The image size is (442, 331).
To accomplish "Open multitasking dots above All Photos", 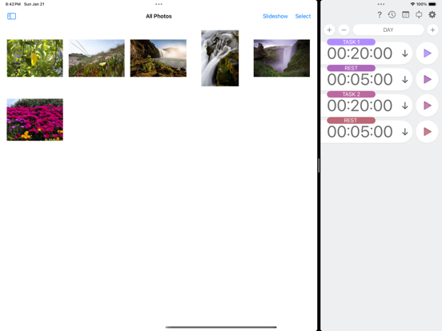I will pos(159,4).
